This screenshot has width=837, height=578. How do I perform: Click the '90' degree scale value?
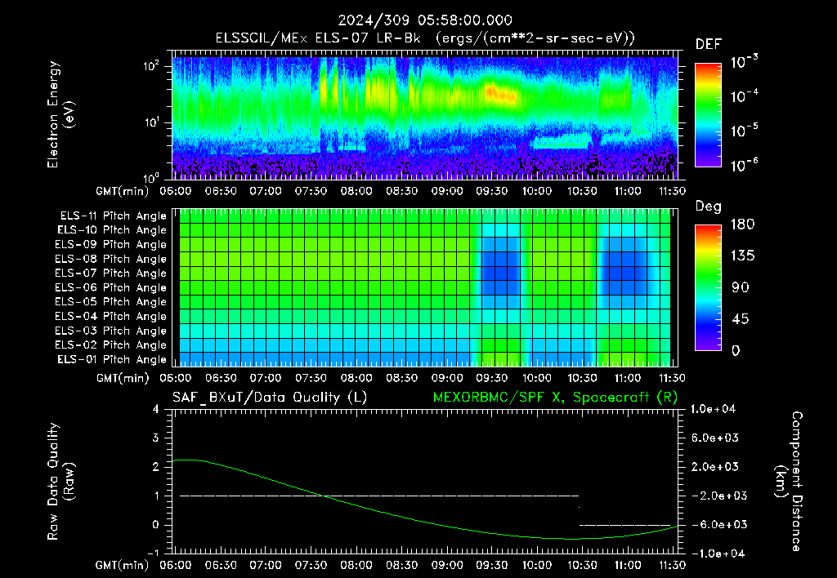(x=740, y=287)
